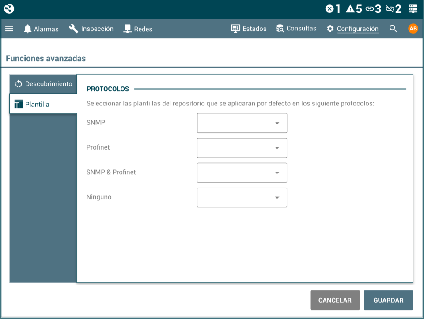
Task: Click the 'SNMP & Profinet' field label
Action: point(111,172)
